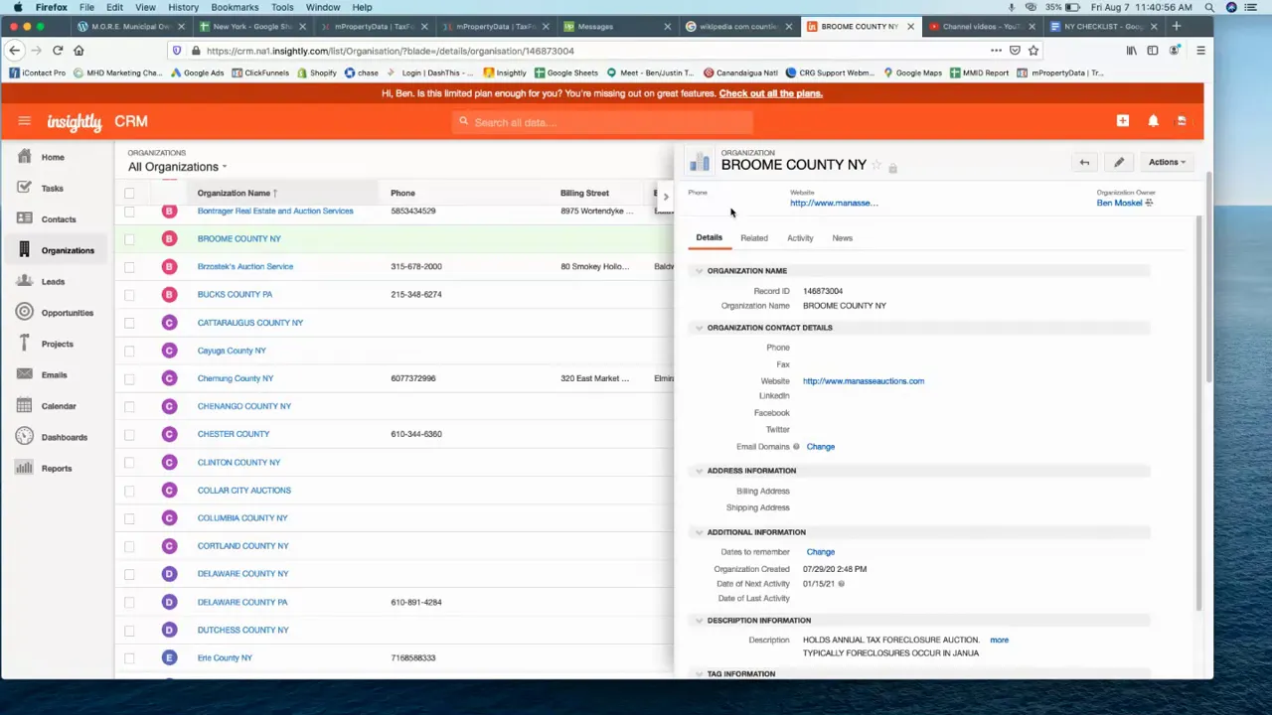
Task: Switch to the Related tab
Action: coord(753,238)
